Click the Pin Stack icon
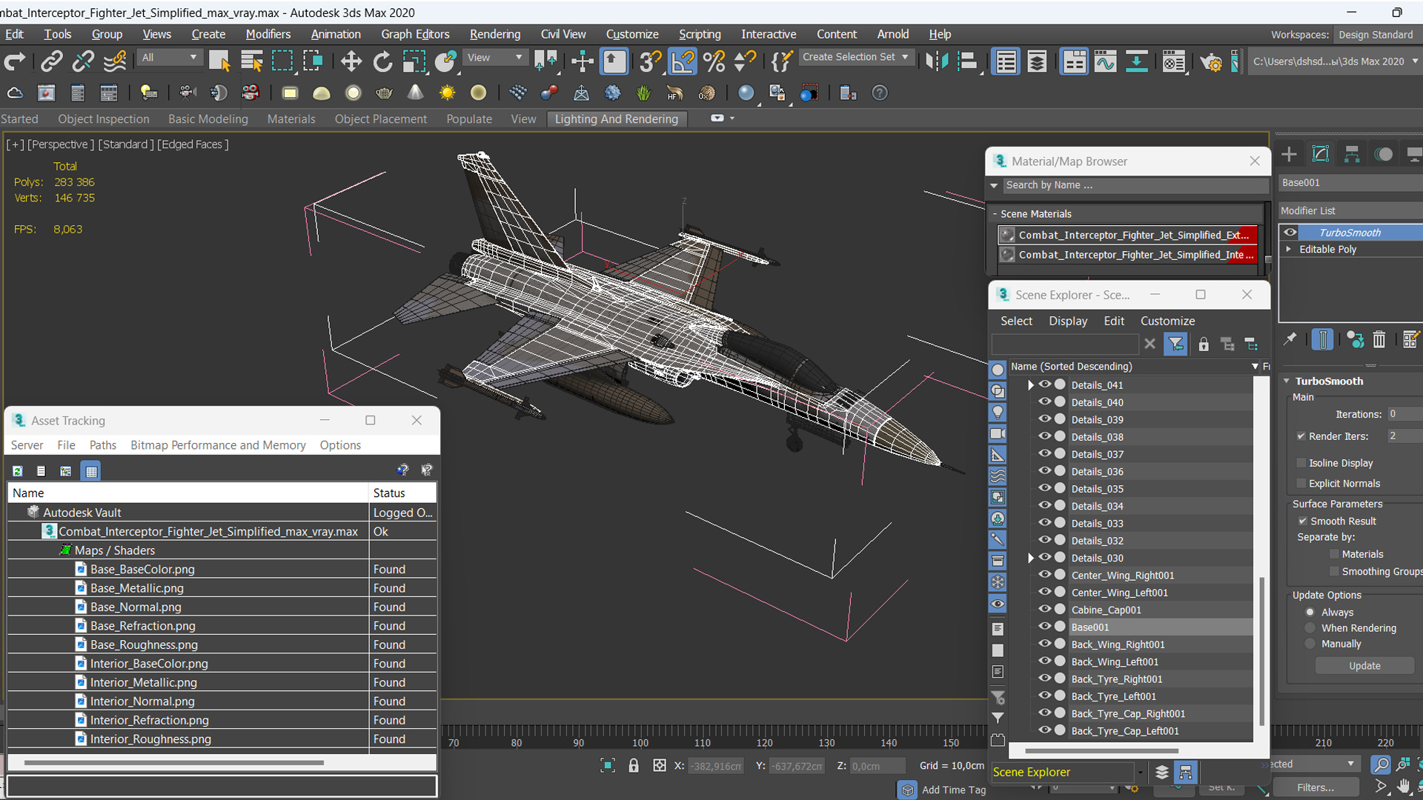This screenshot has height=800, width=1423. 1290,339
